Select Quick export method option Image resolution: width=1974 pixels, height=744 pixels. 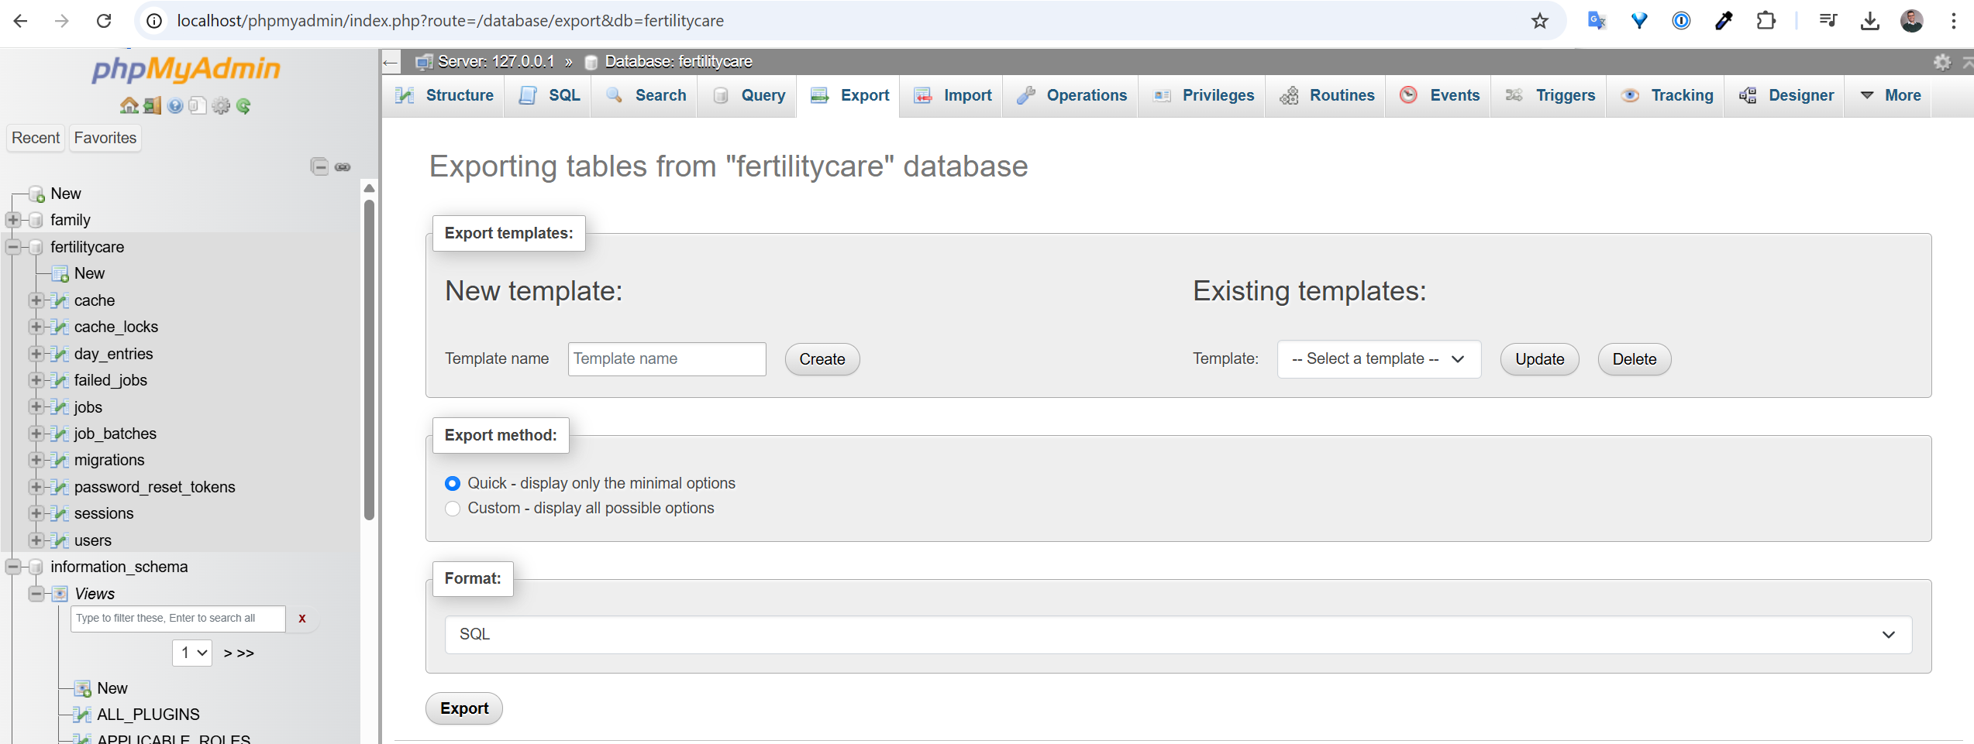(453, 483)
